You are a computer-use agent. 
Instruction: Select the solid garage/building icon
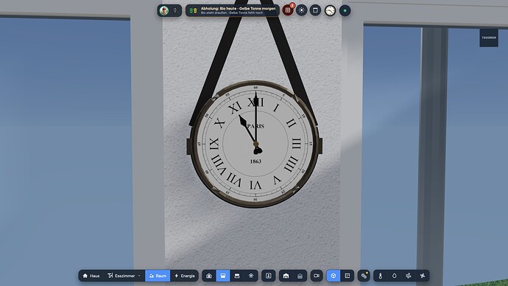click(286, 276)
